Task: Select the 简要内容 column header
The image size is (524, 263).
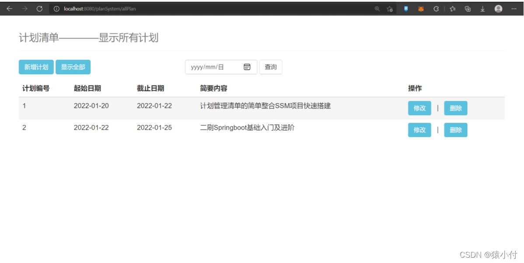Action: click(x=213, y=88)
